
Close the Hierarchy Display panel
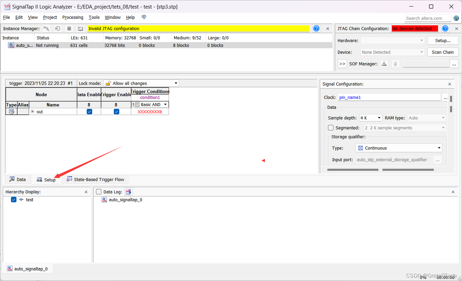click(86, 192)
